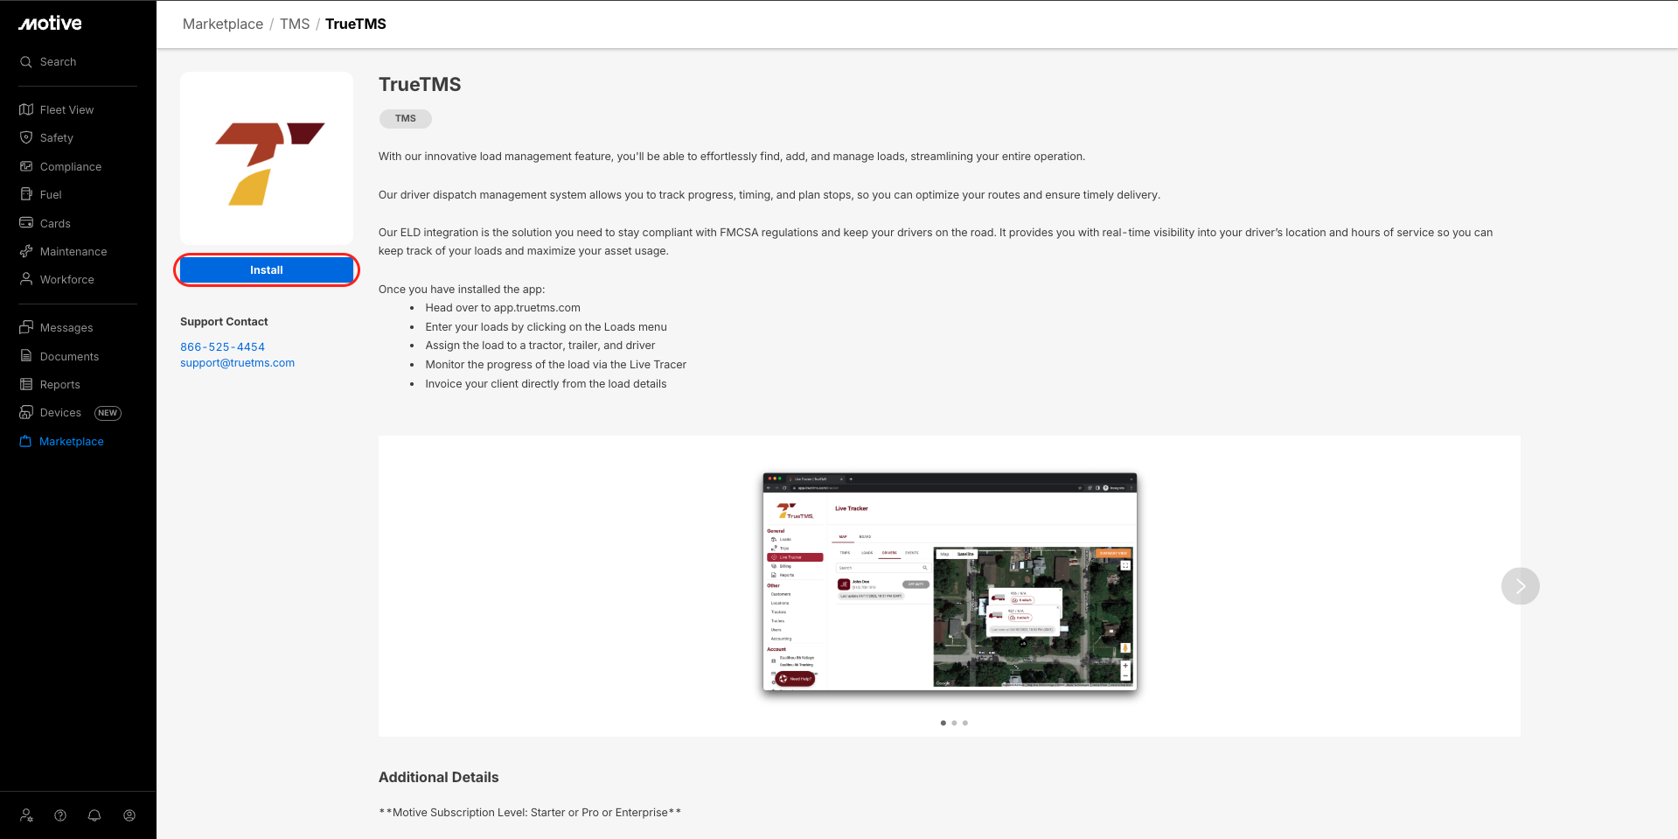
Task: Open the notifications bell
Action: coord(94,815)
